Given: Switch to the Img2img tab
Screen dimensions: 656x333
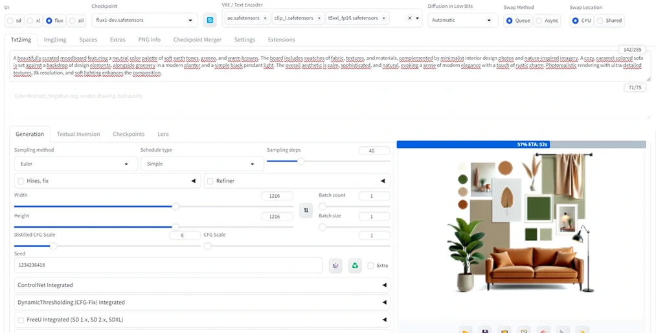Looking at the screenshot, I should [55, 39].
